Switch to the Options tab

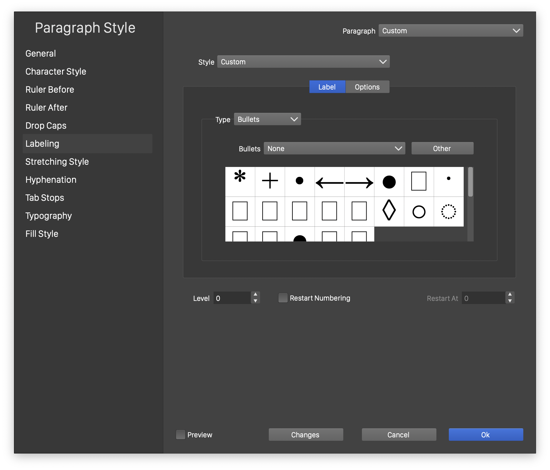[x=367, y=87]
